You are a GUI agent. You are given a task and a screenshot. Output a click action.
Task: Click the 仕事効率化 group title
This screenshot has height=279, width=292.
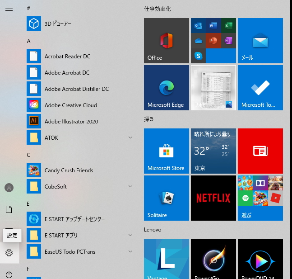tap(157, 9)
